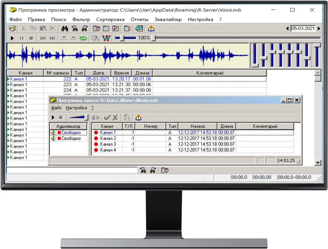Go to previous date with left arrow
The image size is (328, 249).
click(x=287, y=28)
